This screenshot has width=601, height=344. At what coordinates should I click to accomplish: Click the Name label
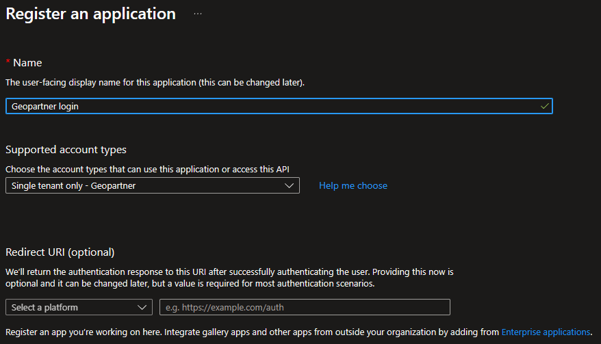[x=27, y=63]
